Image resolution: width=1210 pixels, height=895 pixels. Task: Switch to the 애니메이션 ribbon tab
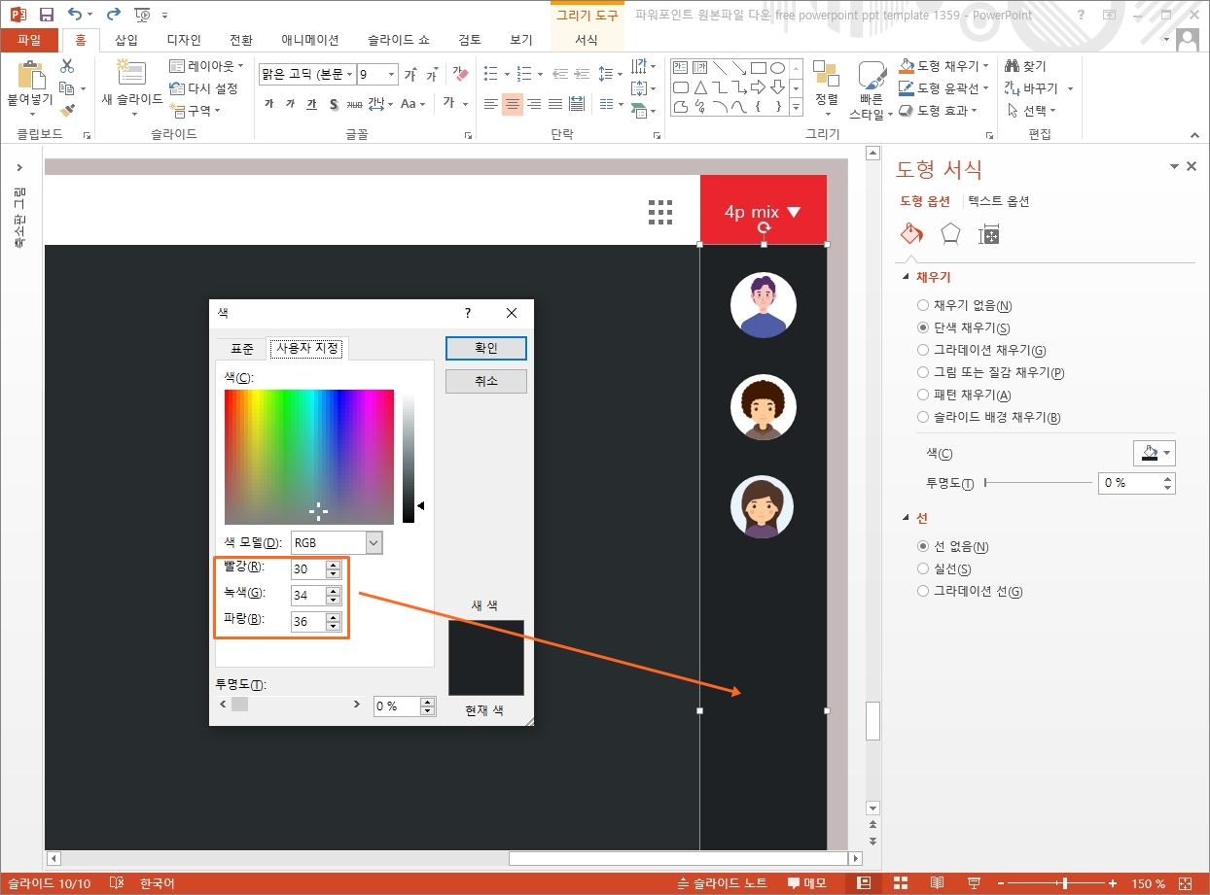point(310,40)
